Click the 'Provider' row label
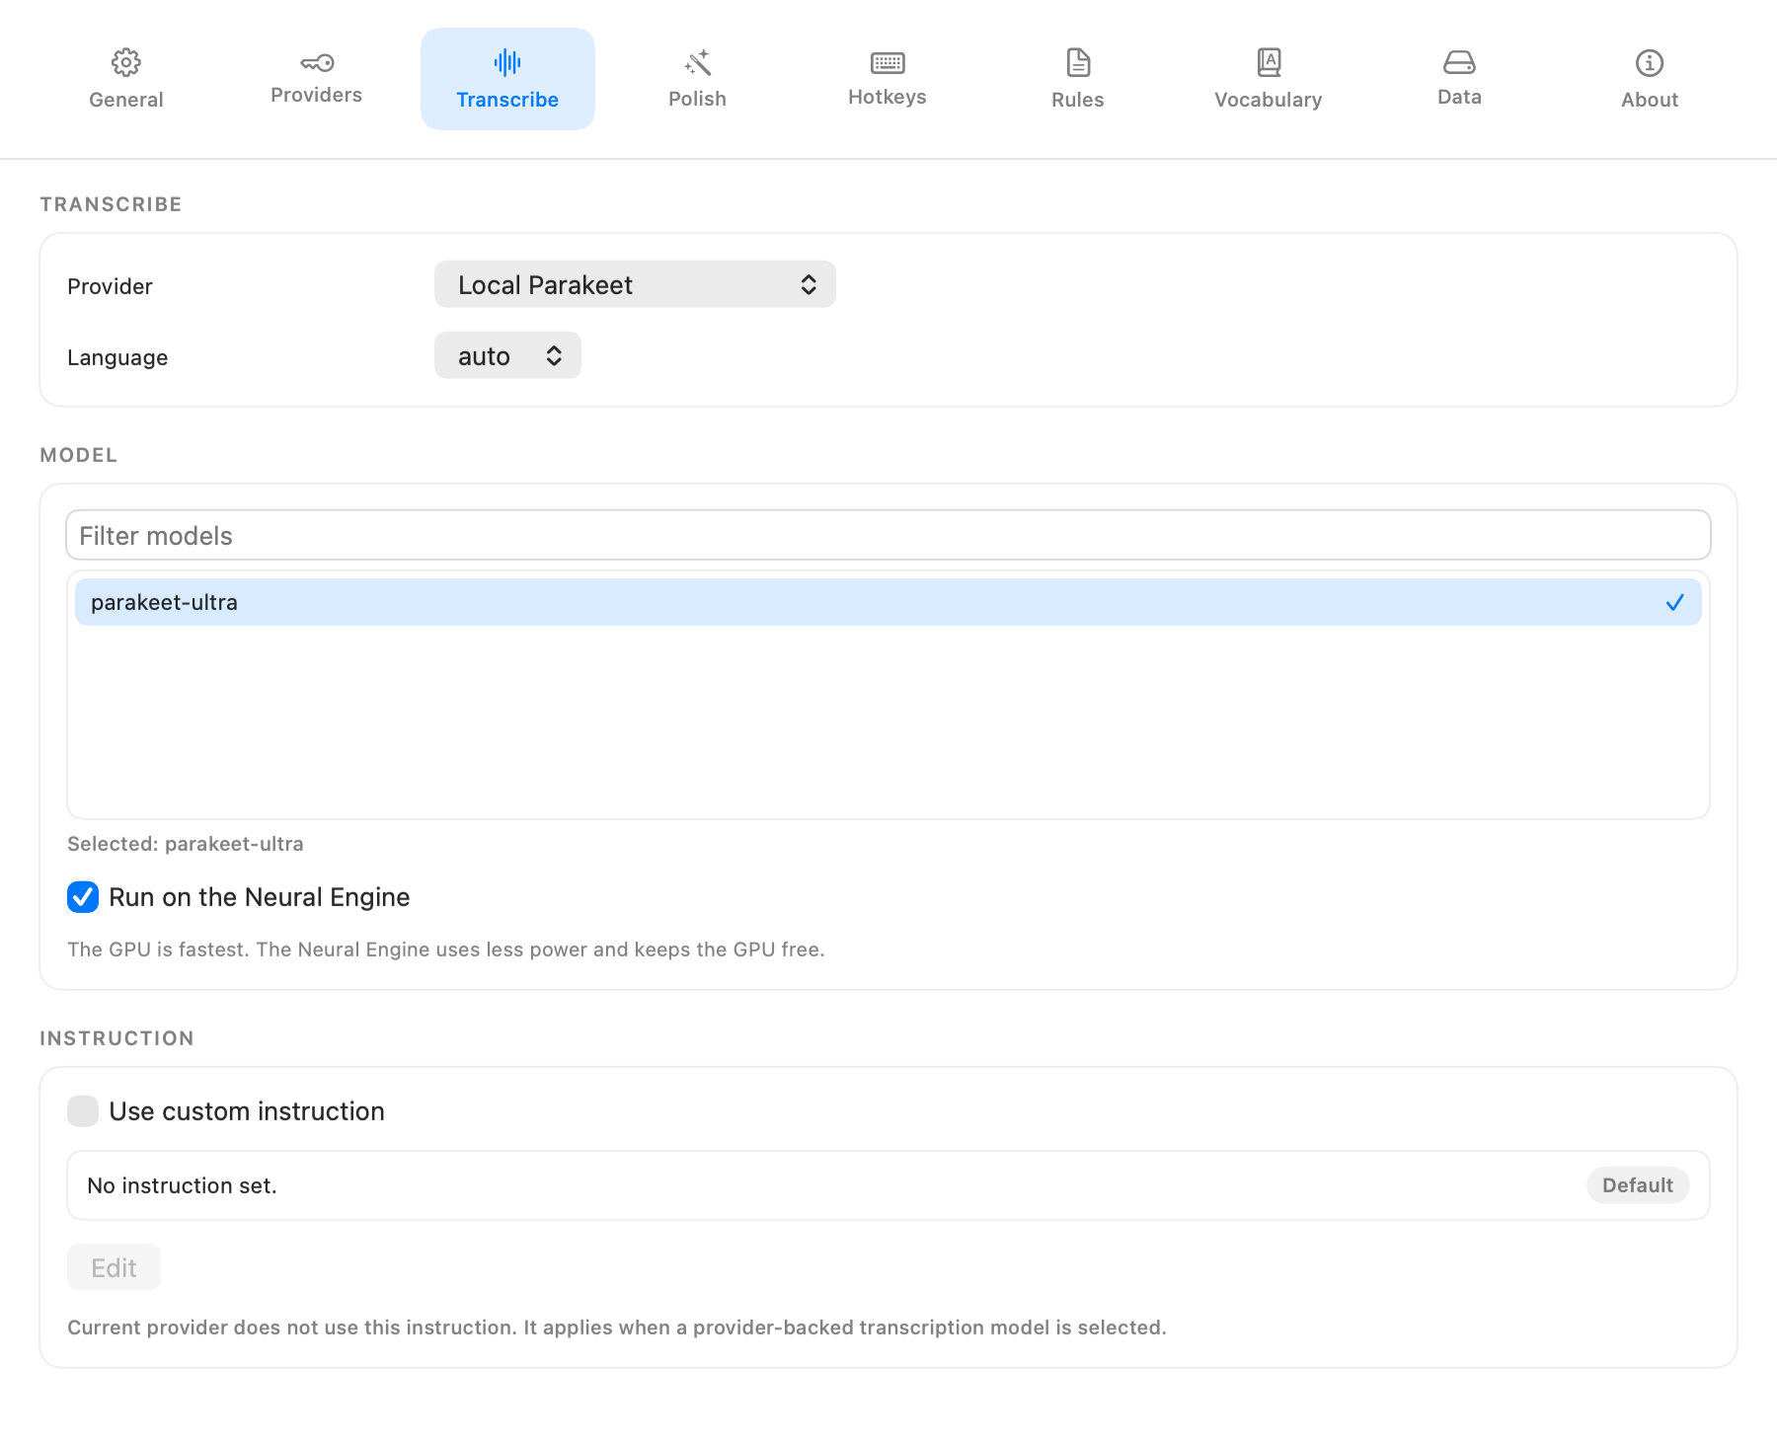1777x1445 pixels. [110, 286]
